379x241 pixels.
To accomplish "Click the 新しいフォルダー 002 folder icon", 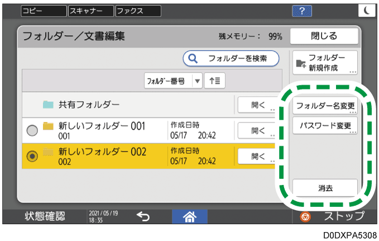I will coord(48,152).
